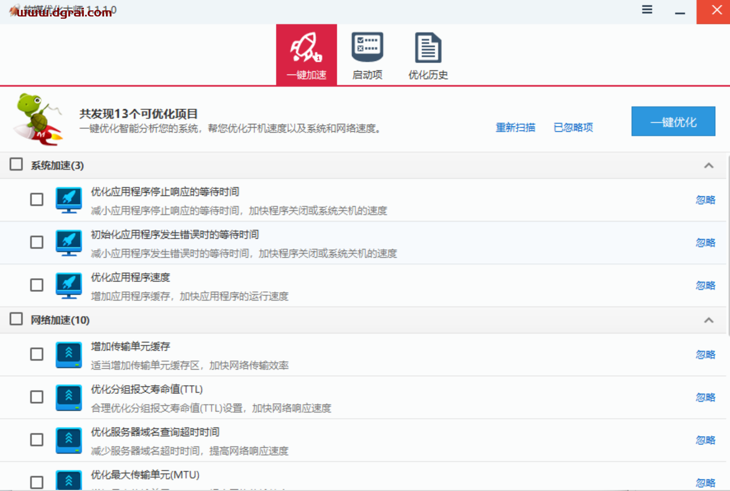Image resolution: width=730 pixels, height=491 pixels.
Task: Open the hamburger menu in title bar
Action: coord(647,9)
